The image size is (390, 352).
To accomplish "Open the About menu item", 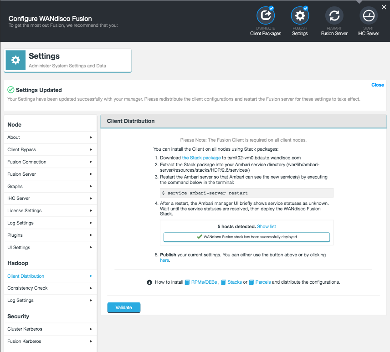I will pos(50,137).
